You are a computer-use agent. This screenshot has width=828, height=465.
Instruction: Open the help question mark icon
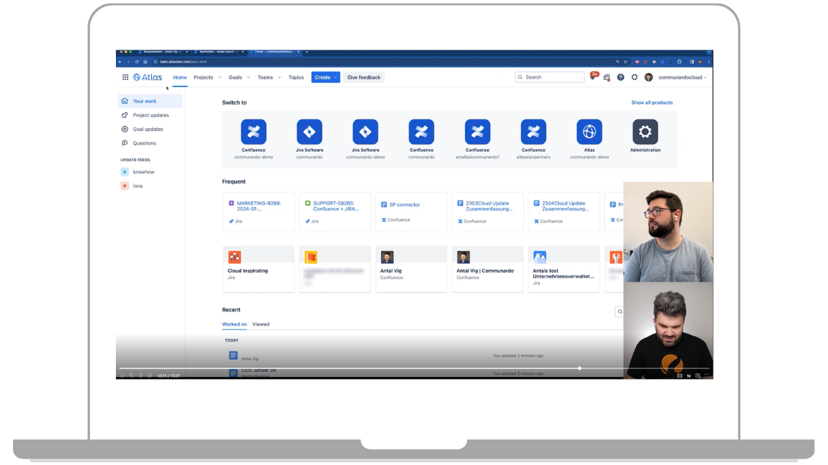pos(620,77)
